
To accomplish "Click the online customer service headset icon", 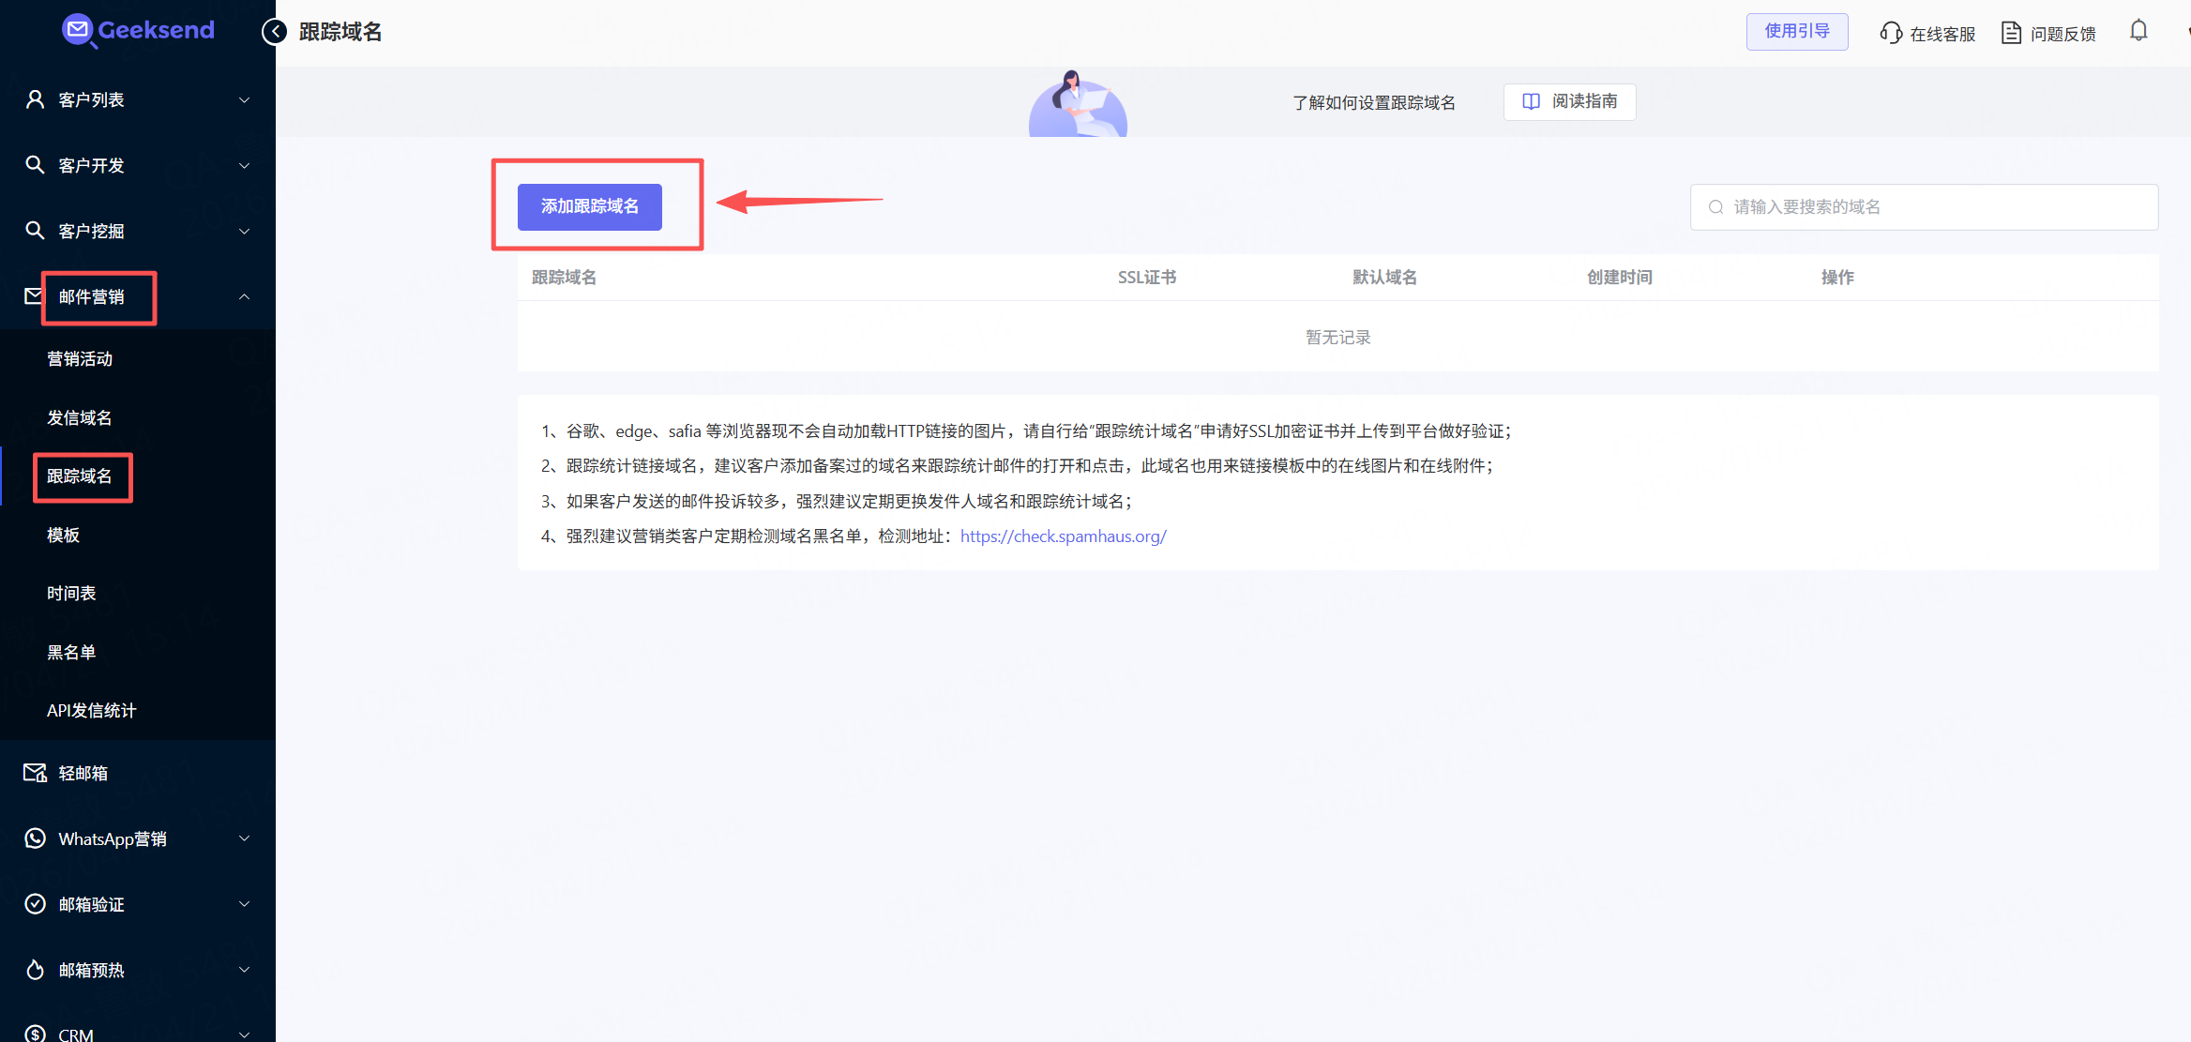I will [1891, 33].
